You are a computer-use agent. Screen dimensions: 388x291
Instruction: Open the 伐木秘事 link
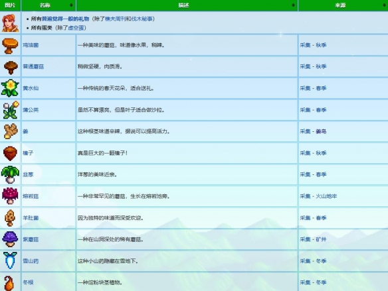point(142,19)
